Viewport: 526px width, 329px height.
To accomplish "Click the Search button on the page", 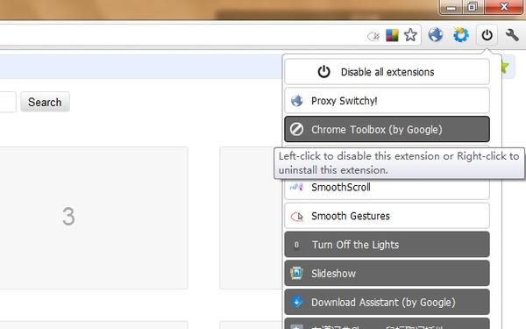I will (x=45, y=102).
